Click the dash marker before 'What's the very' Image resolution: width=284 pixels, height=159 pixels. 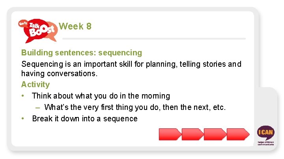(x=37, y=107)
